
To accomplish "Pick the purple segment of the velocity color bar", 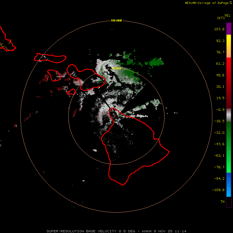I will click(x=229, y=29).
